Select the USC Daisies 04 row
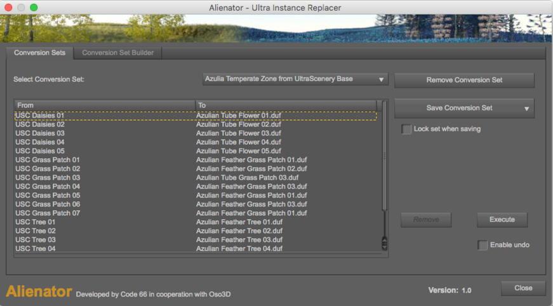553x306 pixels. [196, 142]
